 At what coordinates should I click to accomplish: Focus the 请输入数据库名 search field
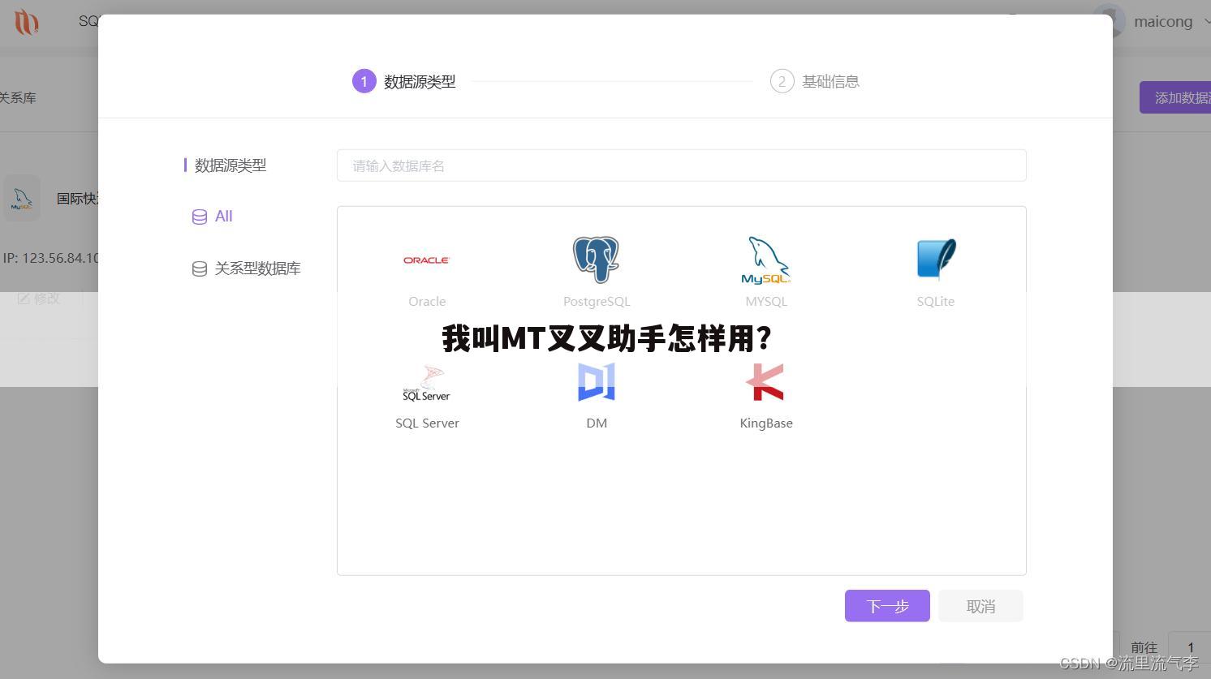[682, 165]
